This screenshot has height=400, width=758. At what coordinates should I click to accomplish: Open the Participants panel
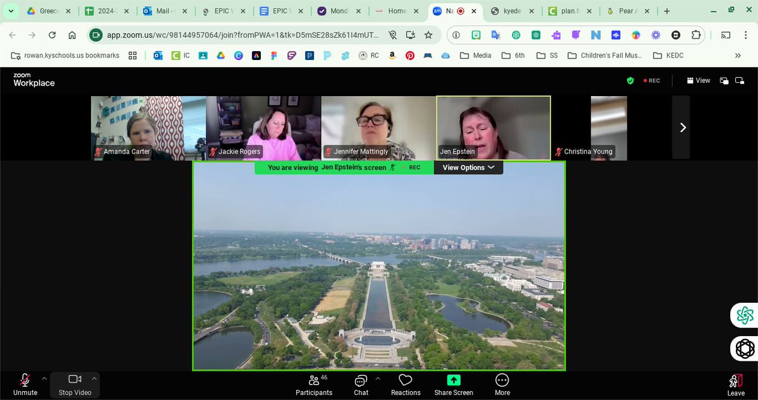click(314, 384)
